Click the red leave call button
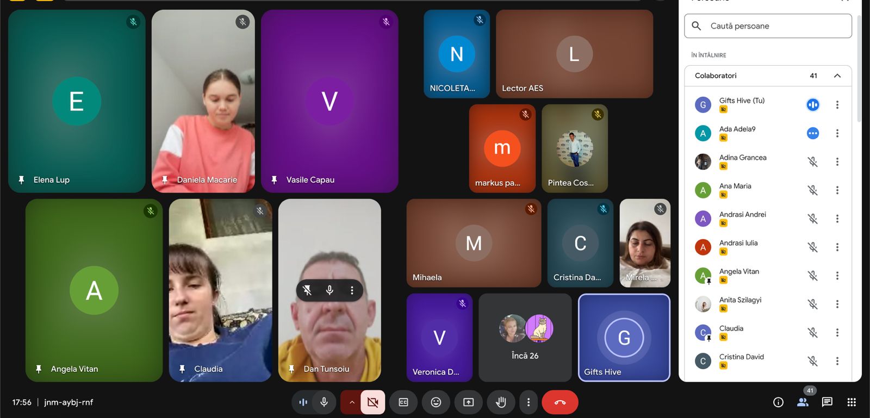 point(560,402)
